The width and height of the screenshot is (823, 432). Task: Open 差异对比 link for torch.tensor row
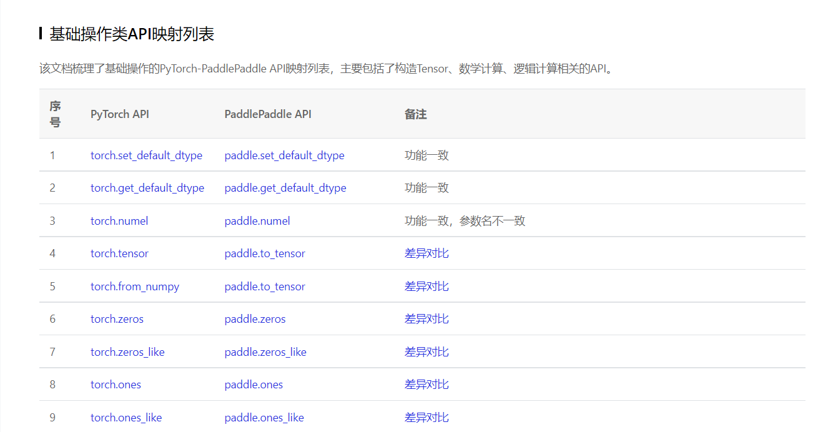[426, 253]
